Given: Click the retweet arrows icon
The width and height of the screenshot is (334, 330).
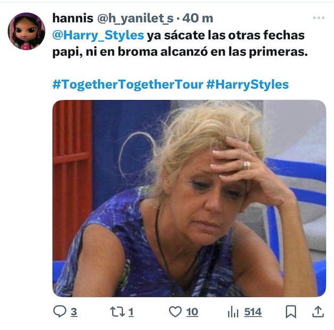Looking at the screenshot, I should pyautogui.click(x=117, y=312).
